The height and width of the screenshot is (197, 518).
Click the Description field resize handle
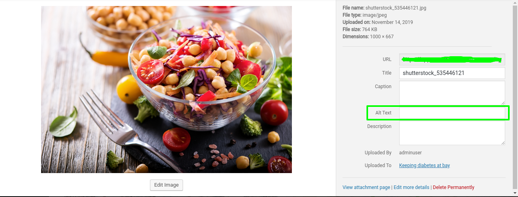(x=503, y=143)
